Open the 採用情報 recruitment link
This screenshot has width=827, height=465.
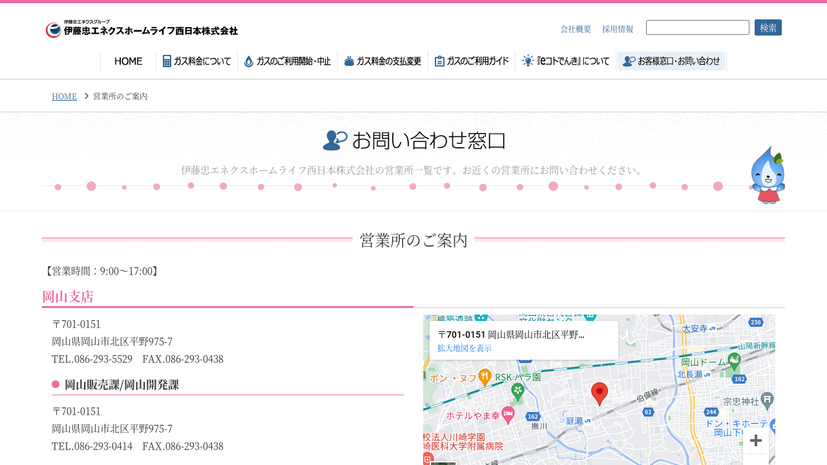point(618,29)
